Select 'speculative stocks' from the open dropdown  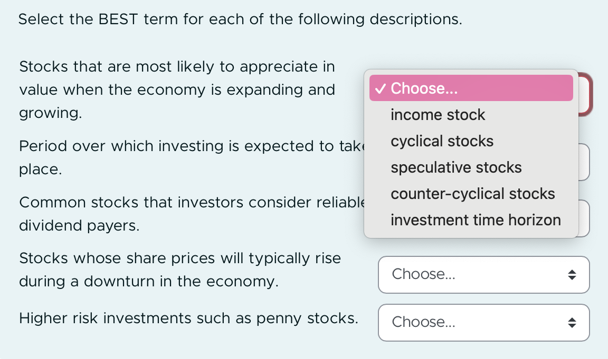pos(455,167)
